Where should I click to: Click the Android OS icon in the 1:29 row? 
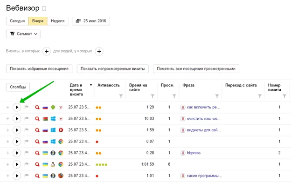[x=53, y=107]
